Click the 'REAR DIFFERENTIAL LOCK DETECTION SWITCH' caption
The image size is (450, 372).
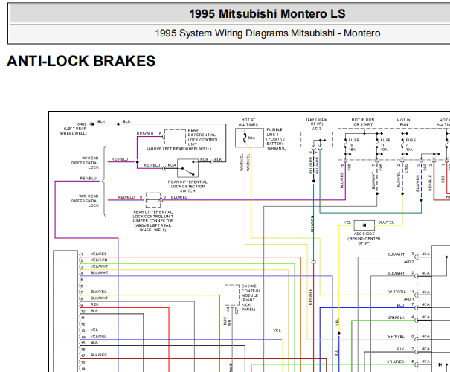(187, 186)
